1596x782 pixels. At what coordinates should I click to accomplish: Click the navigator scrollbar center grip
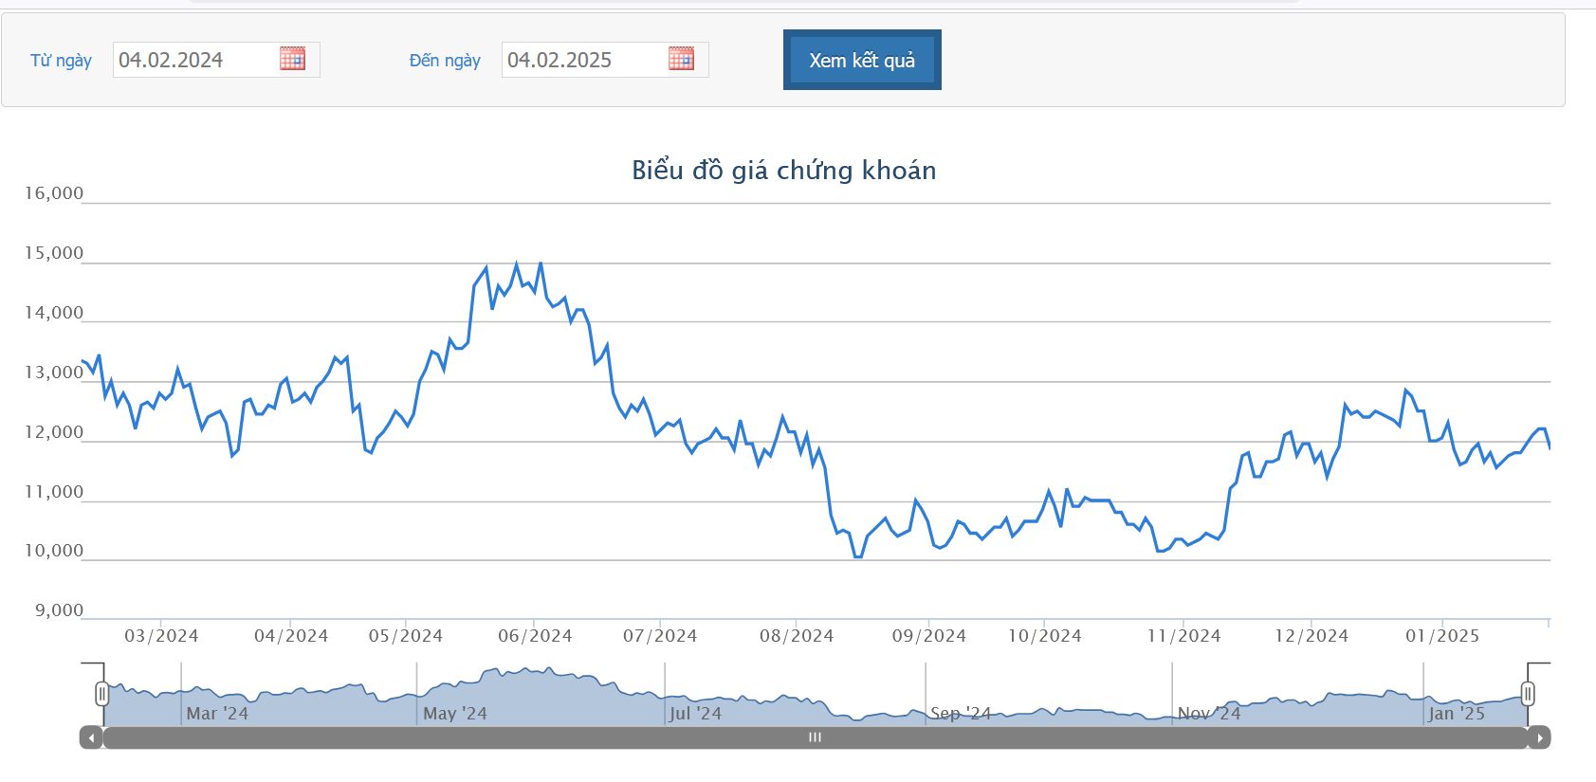[x=815, y=737]
